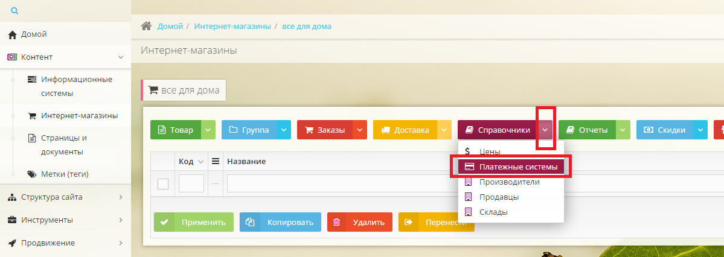Follow the Интернет-магазины breadcrumb link
The height and width of the screenshot is (257, 724).
(x=232, y=27)
